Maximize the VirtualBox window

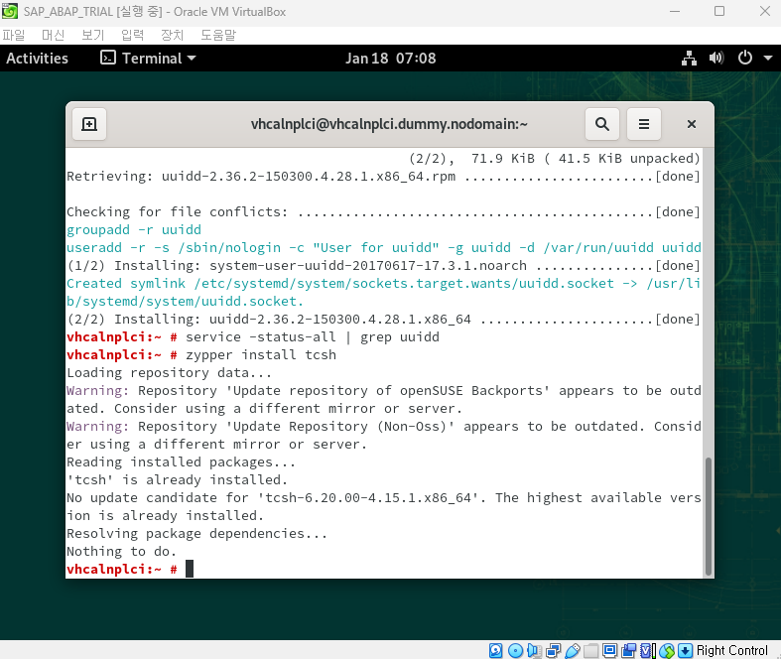coord(719,11)
